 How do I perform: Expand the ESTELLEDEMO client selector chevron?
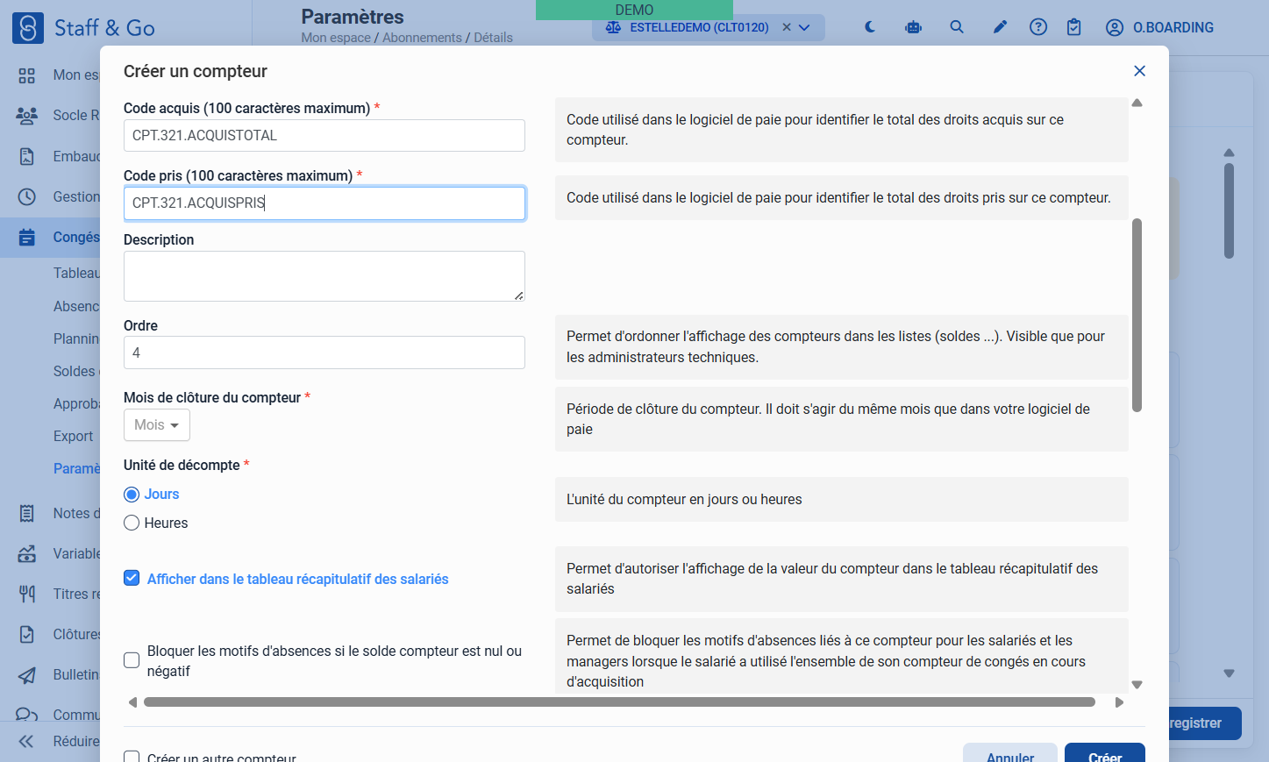click(804, 27)
